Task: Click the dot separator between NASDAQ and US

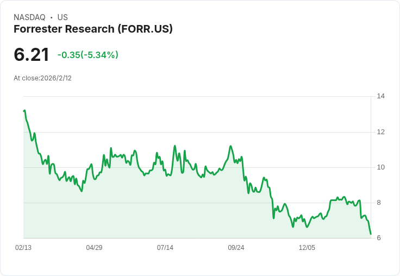Action: click(x=51, y=17)
